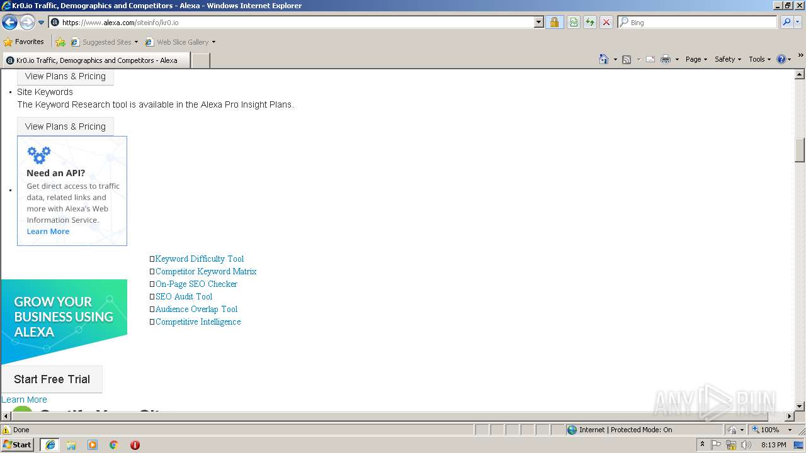Click Add to Favorites Bar star icon
806x453 pixels.
pyautogui.click(x=60, y=42)
